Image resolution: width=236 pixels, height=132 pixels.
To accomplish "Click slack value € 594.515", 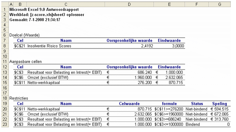I will pos(220,109).
